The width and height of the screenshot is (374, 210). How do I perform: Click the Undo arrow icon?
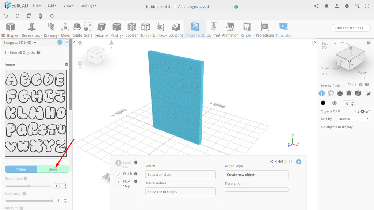[6, 16]
